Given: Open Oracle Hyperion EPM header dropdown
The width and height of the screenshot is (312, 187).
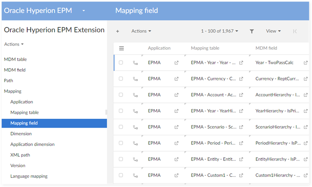Looking at the screenshot, I should [84, 10].
